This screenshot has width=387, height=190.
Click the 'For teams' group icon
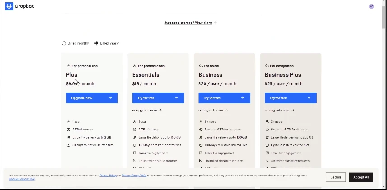coord(200,66)
